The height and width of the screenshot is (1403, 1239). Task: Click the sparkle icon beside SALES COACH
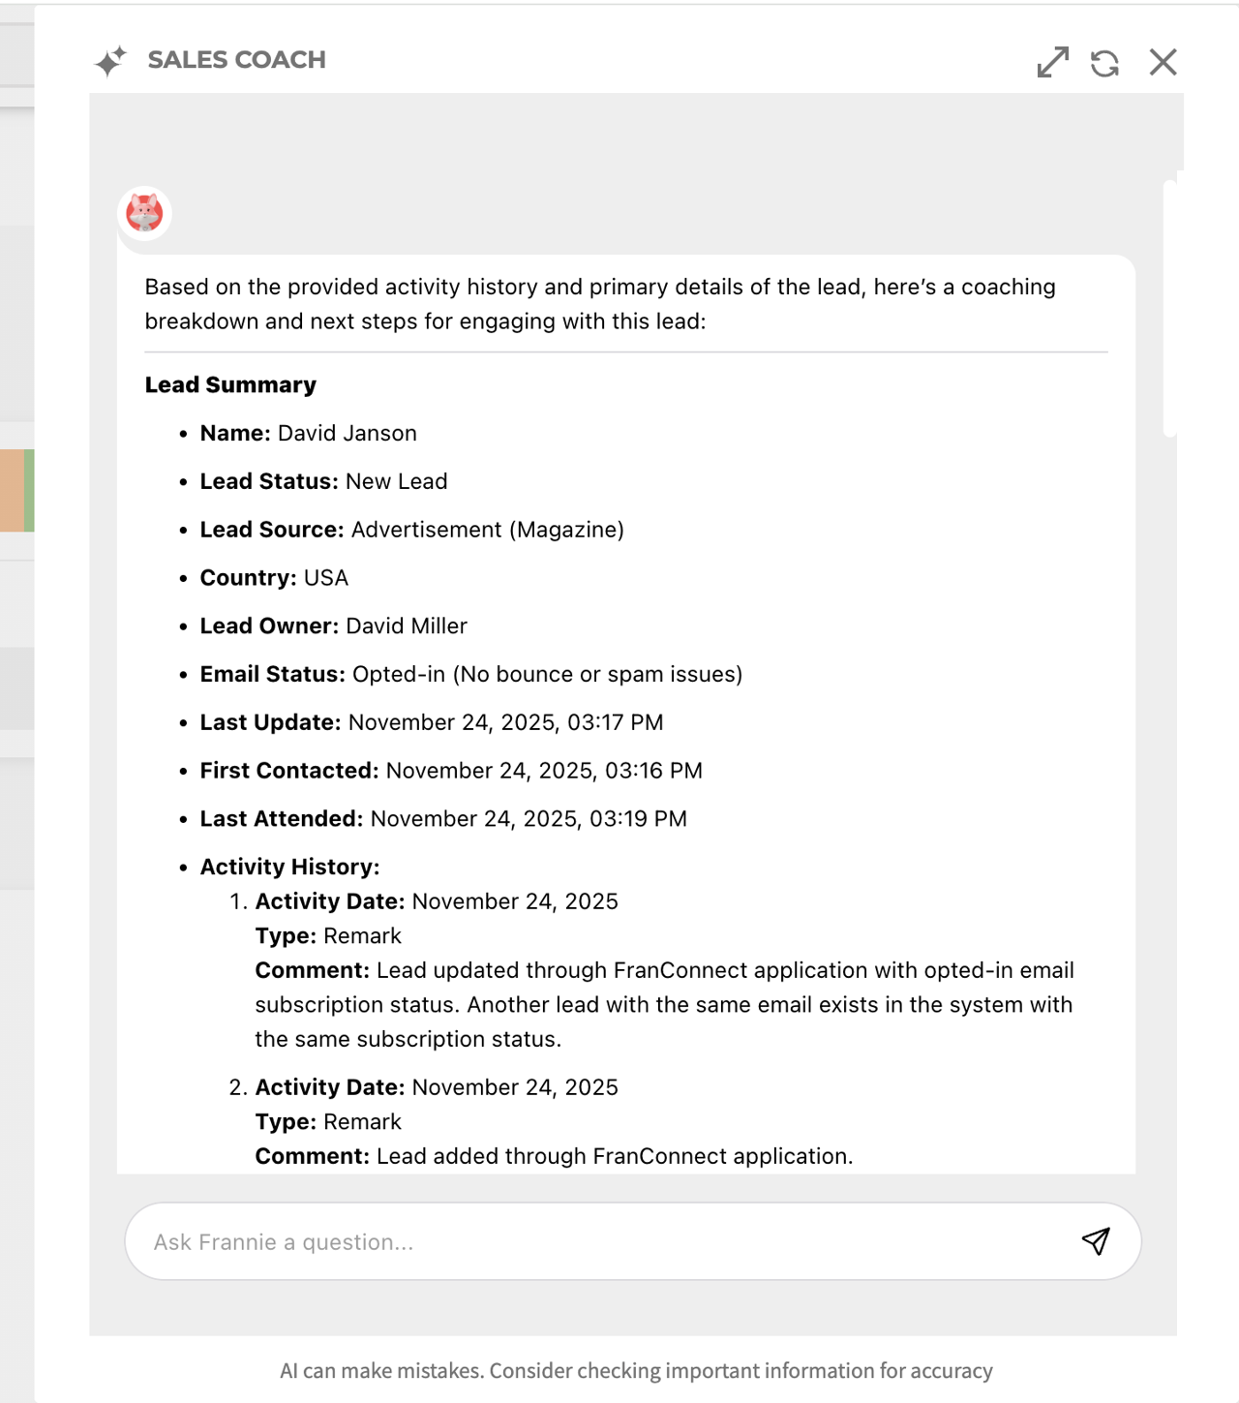[x=111, y=59]
